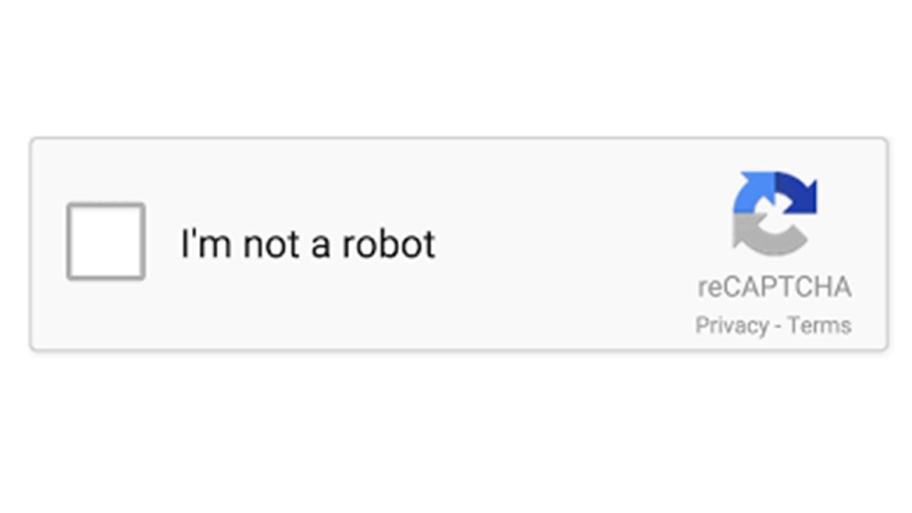Select the circular arrows reCAPTCHA emblem
This screenshot has height=513, width=912.
(774, 212)
